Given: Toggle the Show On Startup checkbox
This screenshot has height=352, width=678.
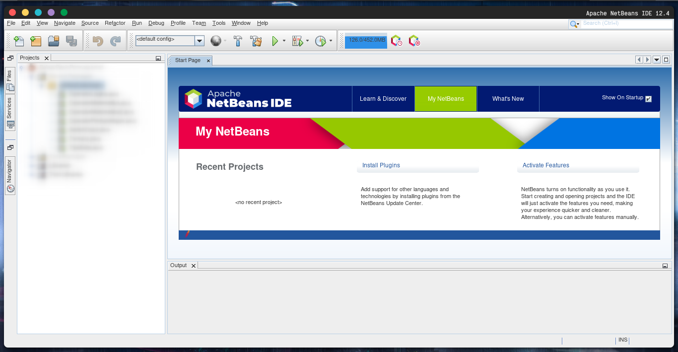Looking at the screenshot, I should click(648, 99).
